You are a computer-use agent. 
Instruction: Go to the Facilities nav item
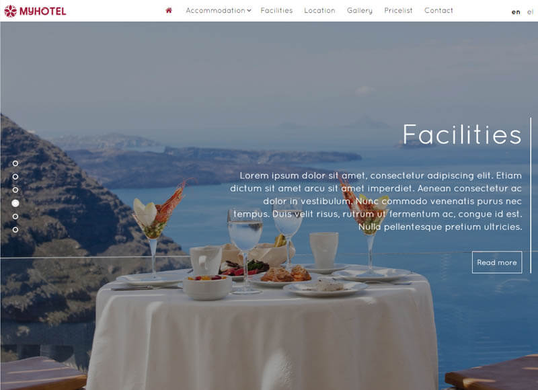(276, 11)
